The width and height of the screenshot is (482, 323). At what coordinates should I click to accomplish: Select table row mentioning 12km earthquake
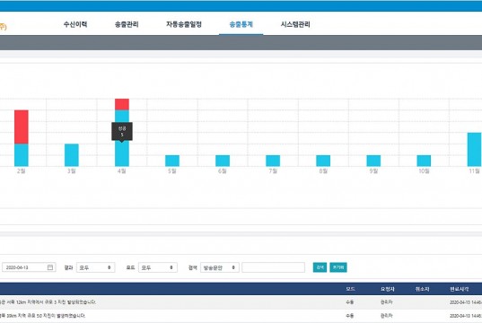click(241, 302)
